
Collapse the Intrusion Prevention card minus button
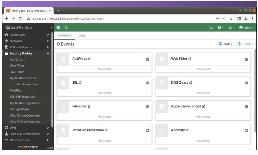click(148, 131)
